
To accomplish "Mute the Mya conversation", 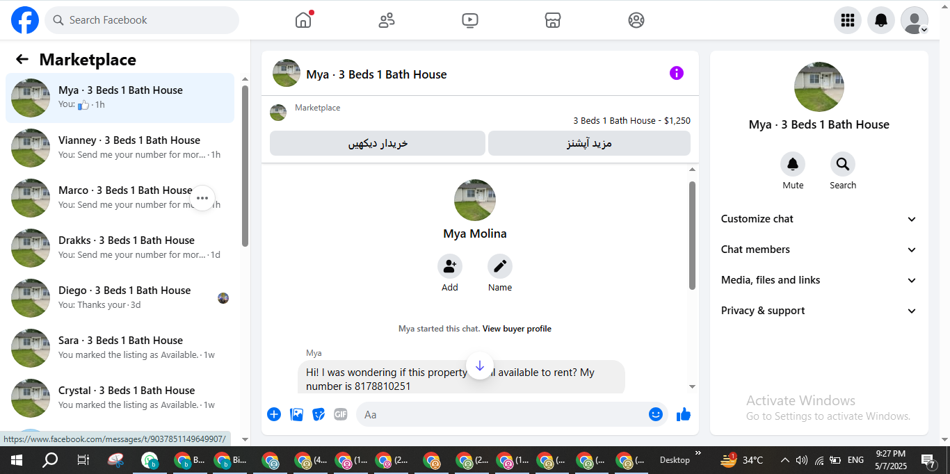I will [792, 165].
